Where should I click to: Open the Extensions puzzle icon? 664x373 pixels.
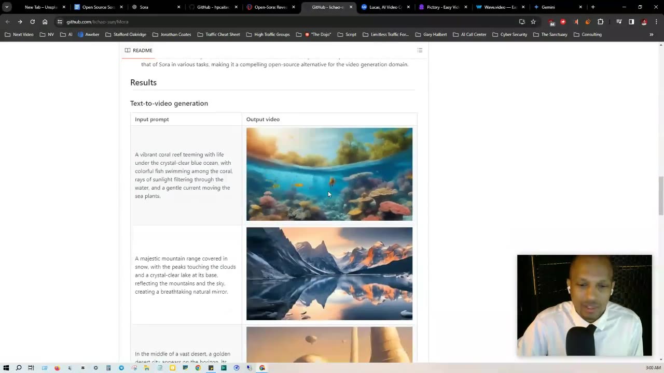coord(601,22)
